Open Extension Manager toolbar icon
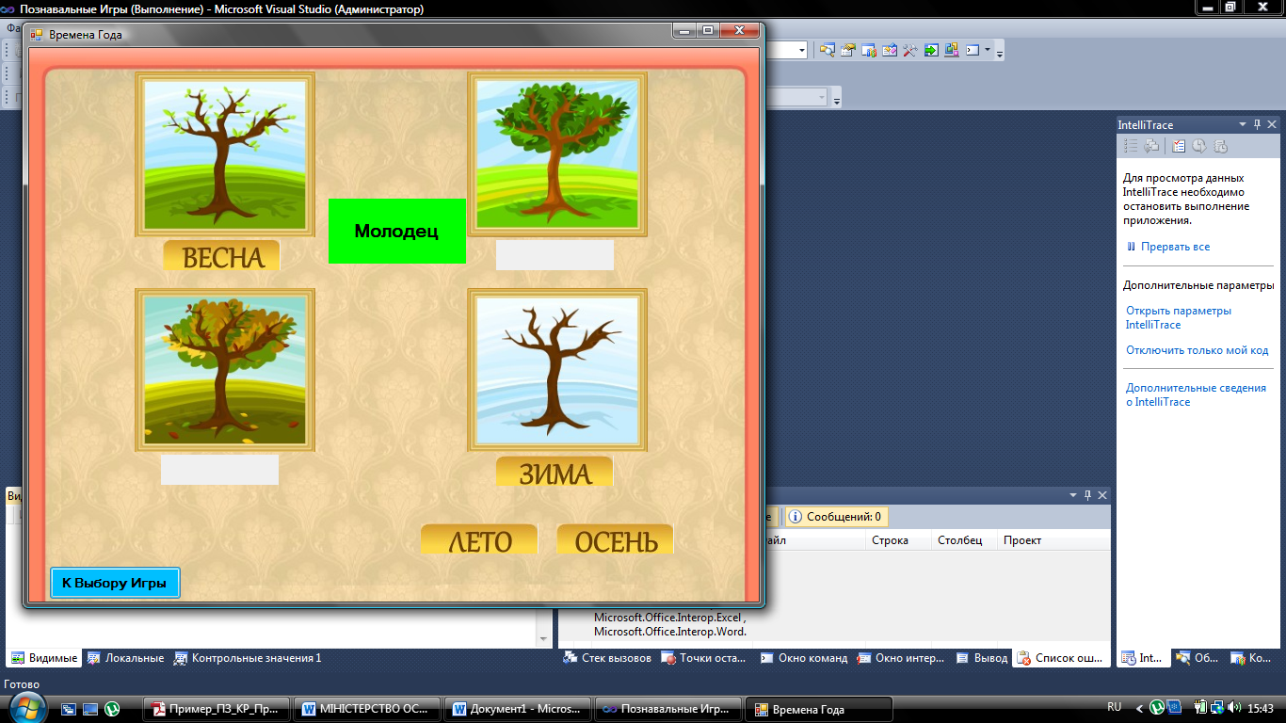1286x723 pixels. coord(952,50)
